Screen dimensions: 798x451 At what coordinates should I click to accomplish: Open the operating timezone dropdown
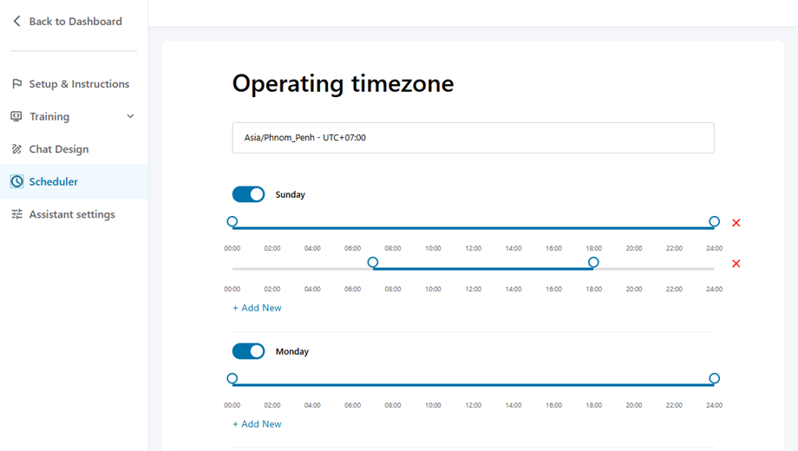coord(473,138)
